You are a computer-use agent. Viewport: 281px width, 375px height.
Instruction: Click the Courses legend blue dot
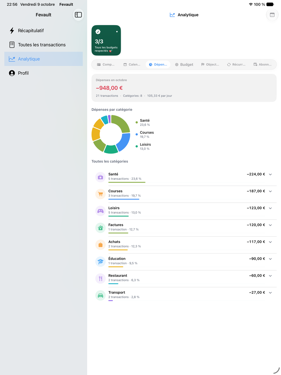point(137,134)
